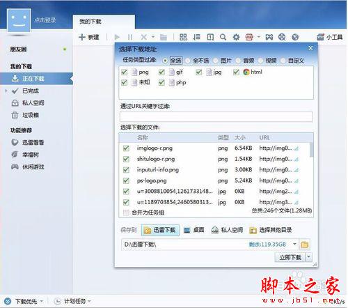Choose 桌面 as save location

click(x=194, y=230)
